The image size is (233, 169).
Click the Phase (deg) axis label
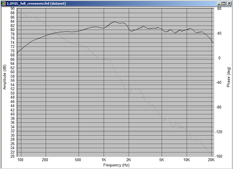[x=228, y=77]
